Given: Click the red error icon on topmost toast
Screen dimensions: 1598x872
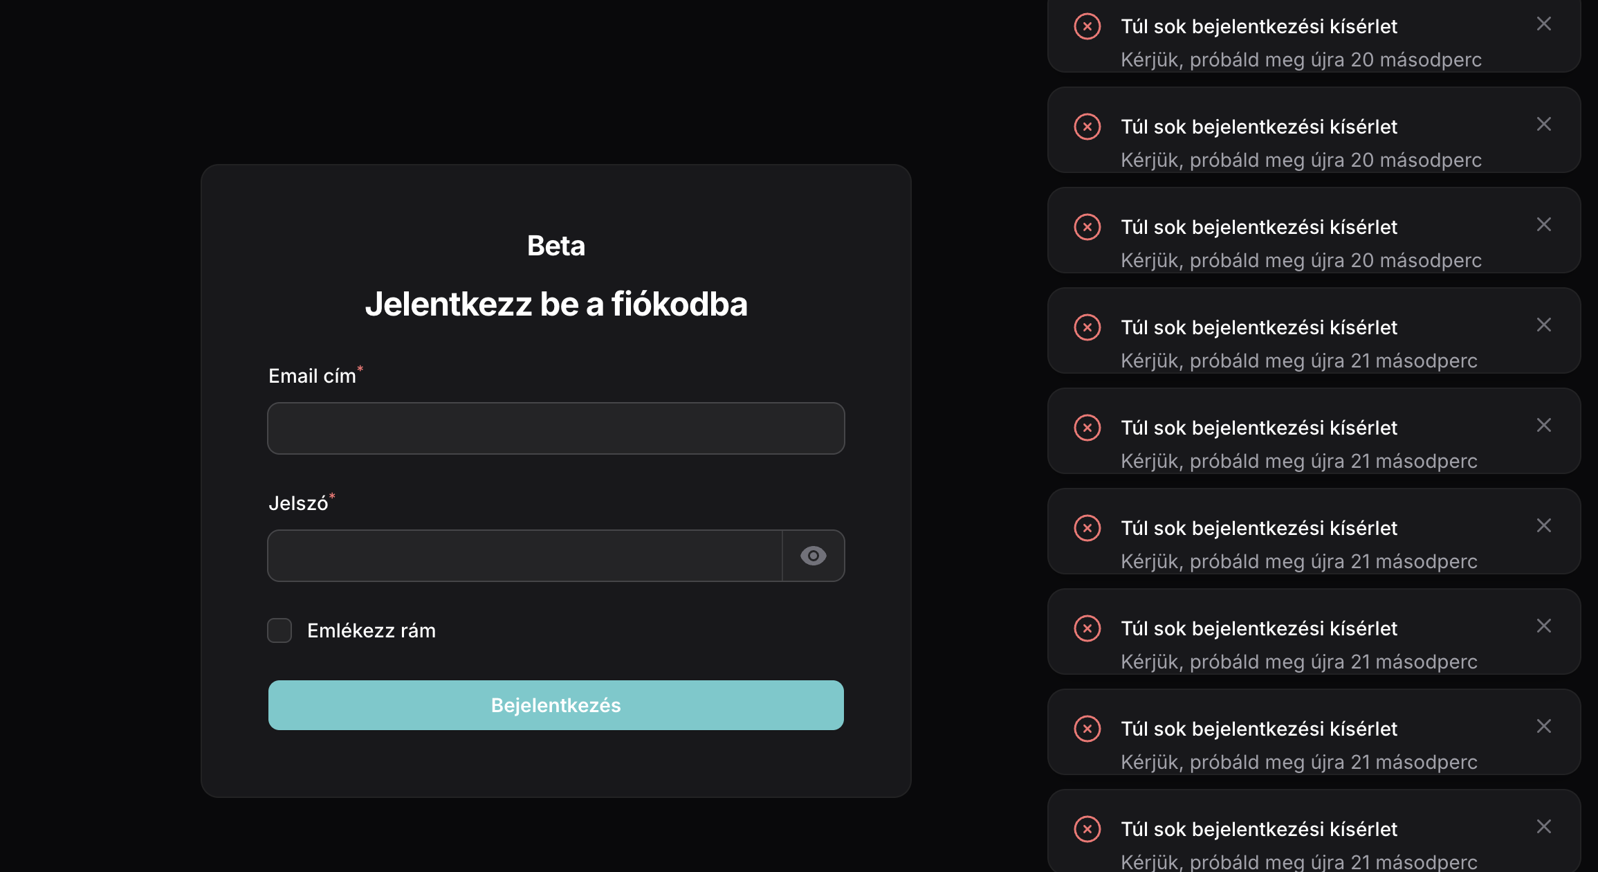Looking at the screenshot, I should (x=1087, y=26).
